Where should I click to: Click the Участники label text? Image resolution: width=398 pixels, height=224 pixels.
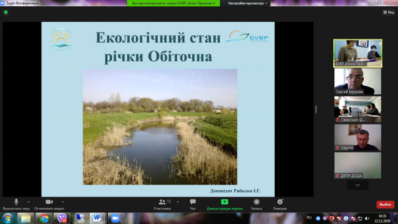(x=162, y=208)
